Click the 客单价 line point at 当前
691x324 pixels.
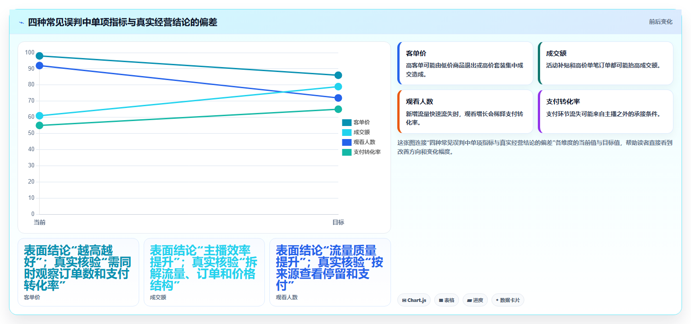[x=40, y=56]
